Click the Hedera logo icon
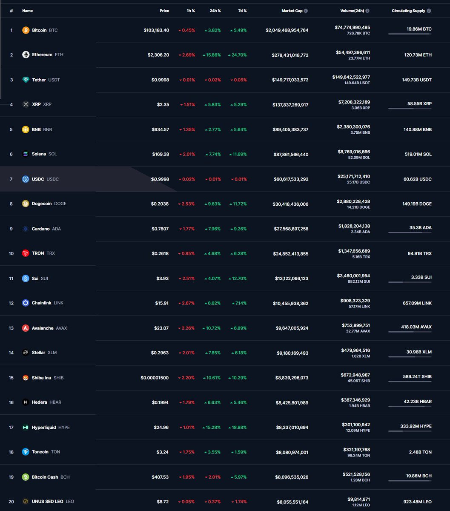The image size is (450, 511). click(26, 402)
